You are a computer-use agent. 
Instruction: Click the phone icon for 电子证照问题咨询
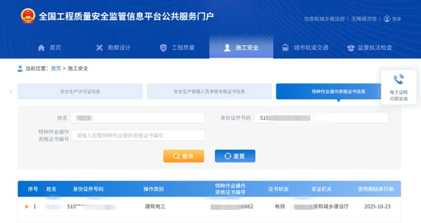(x=398, y=79)
